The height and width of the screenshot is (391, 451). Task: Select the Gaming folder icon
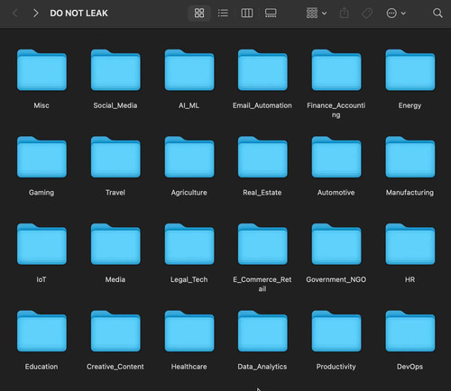41,157
